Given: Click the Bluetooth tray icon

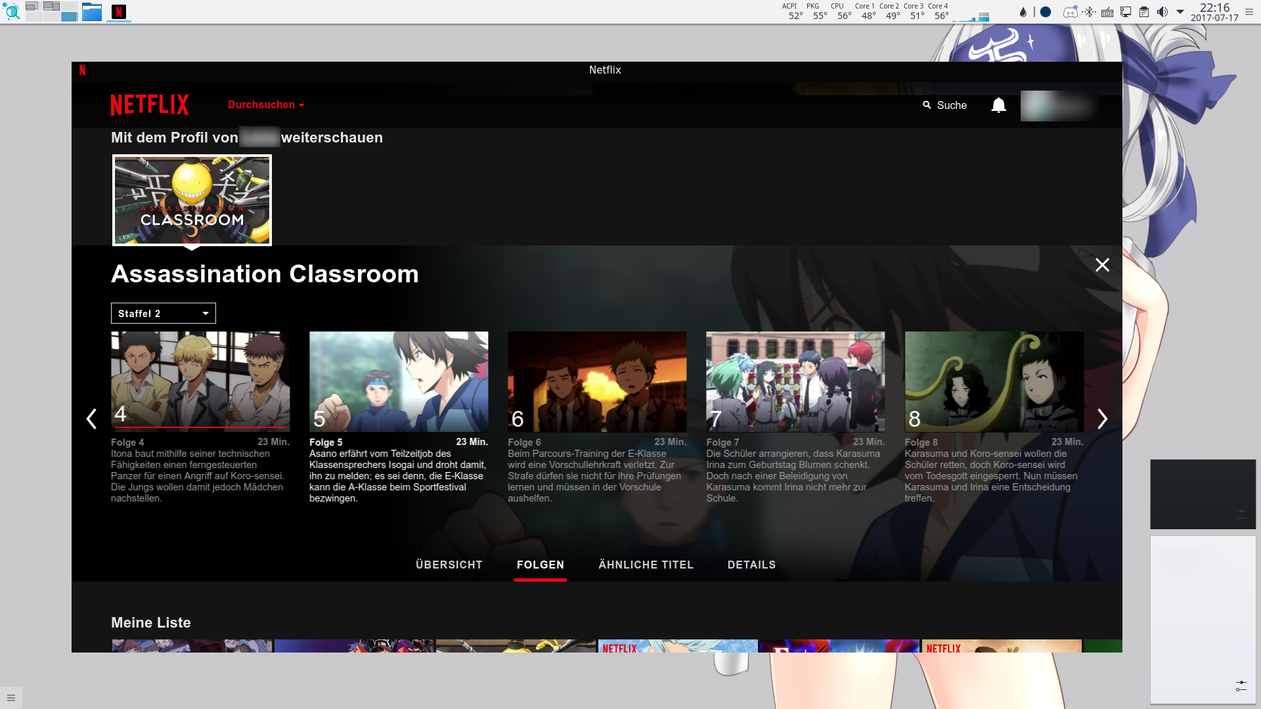Looking at the screenshot, I should click(x=1089, y=12).
